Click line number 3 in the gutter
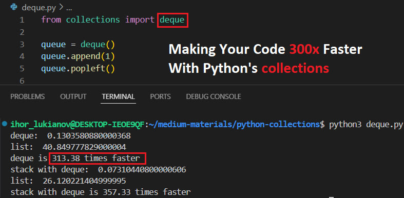The width and height of the screenshot is (404, 198). tap(22, 45)
